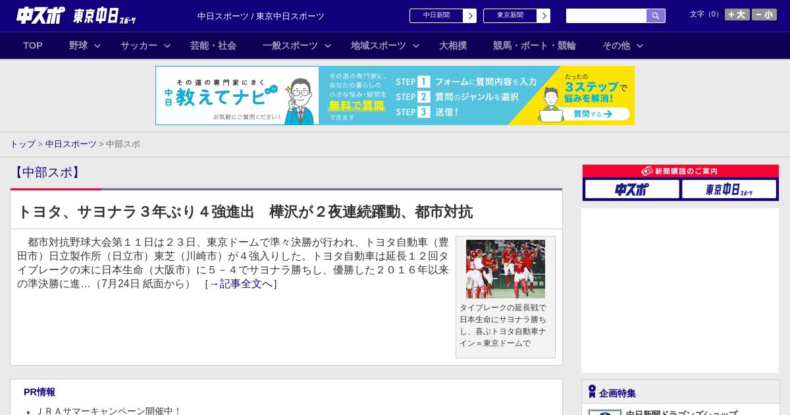Expand the サッカー dropdown chevron

tap(167, 45)
